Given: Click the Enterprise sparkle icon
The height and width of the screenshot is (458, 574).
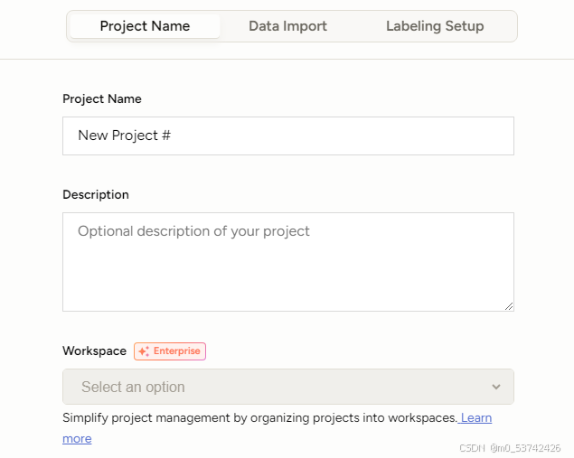Looking at the screenshot, I should coord(144,351).
